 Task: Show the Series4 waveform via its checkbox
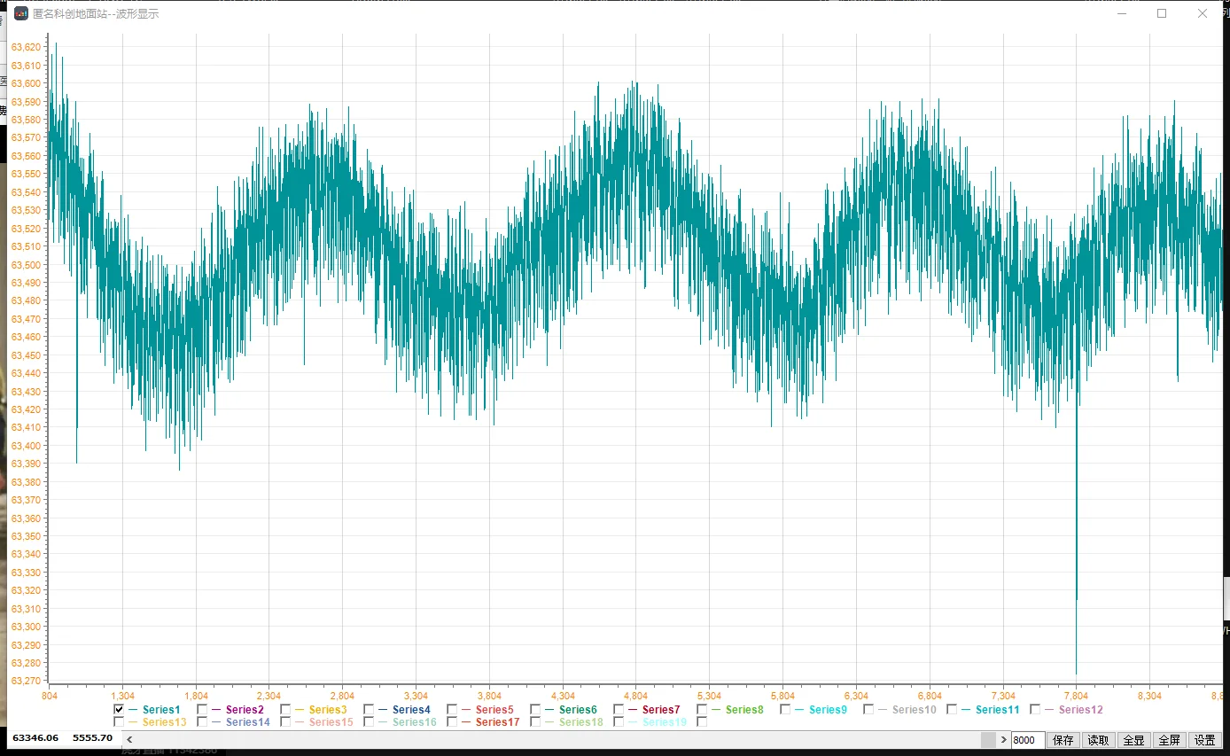click(369, 710)
